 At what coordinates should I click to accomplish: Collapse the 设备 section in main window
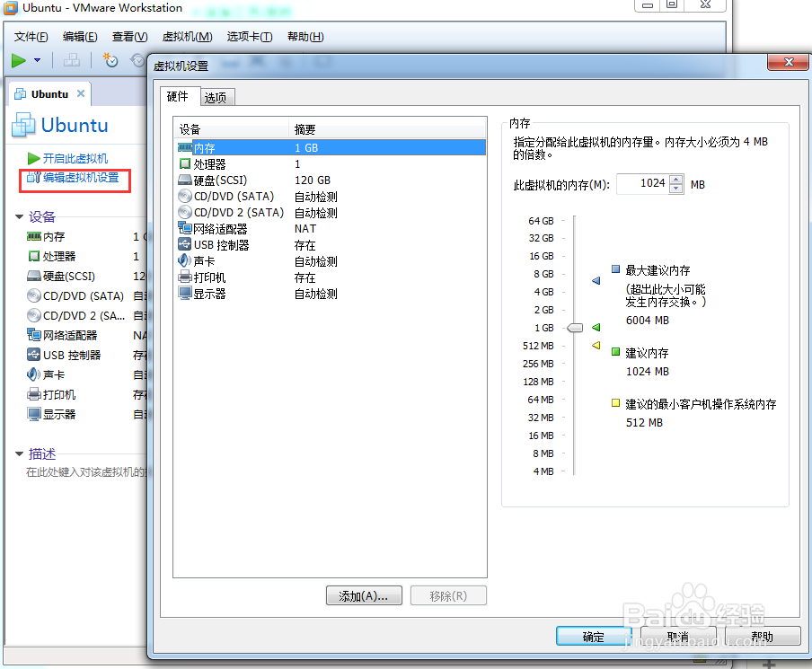20,217
